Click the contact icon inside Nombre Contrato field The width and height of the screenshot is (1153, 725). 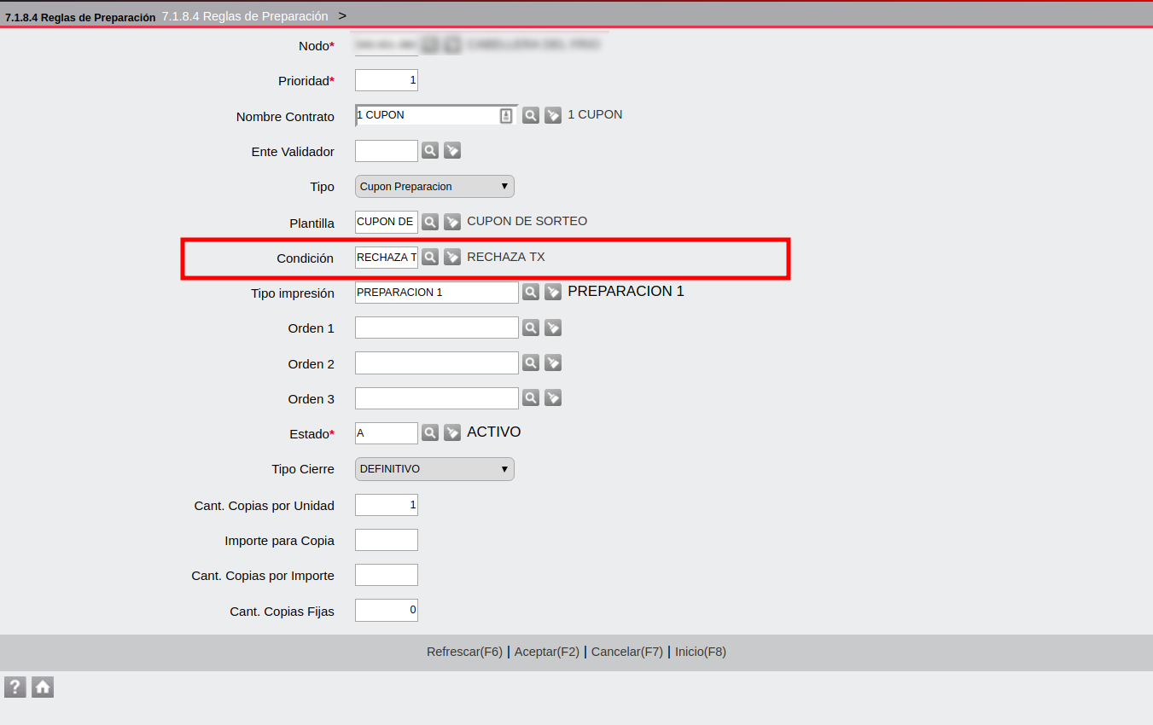506,116
